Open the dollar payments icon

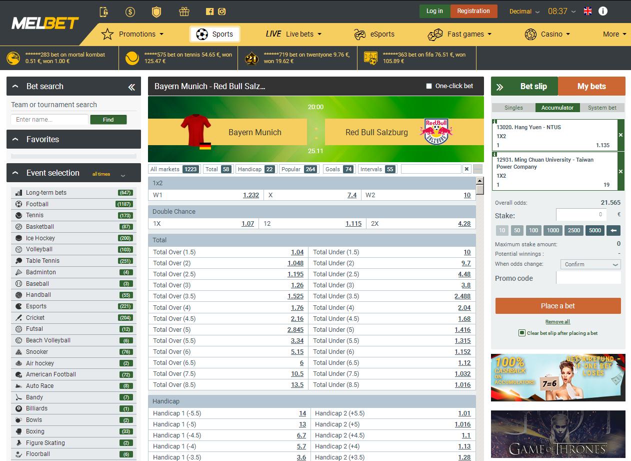tap(130, 12)
